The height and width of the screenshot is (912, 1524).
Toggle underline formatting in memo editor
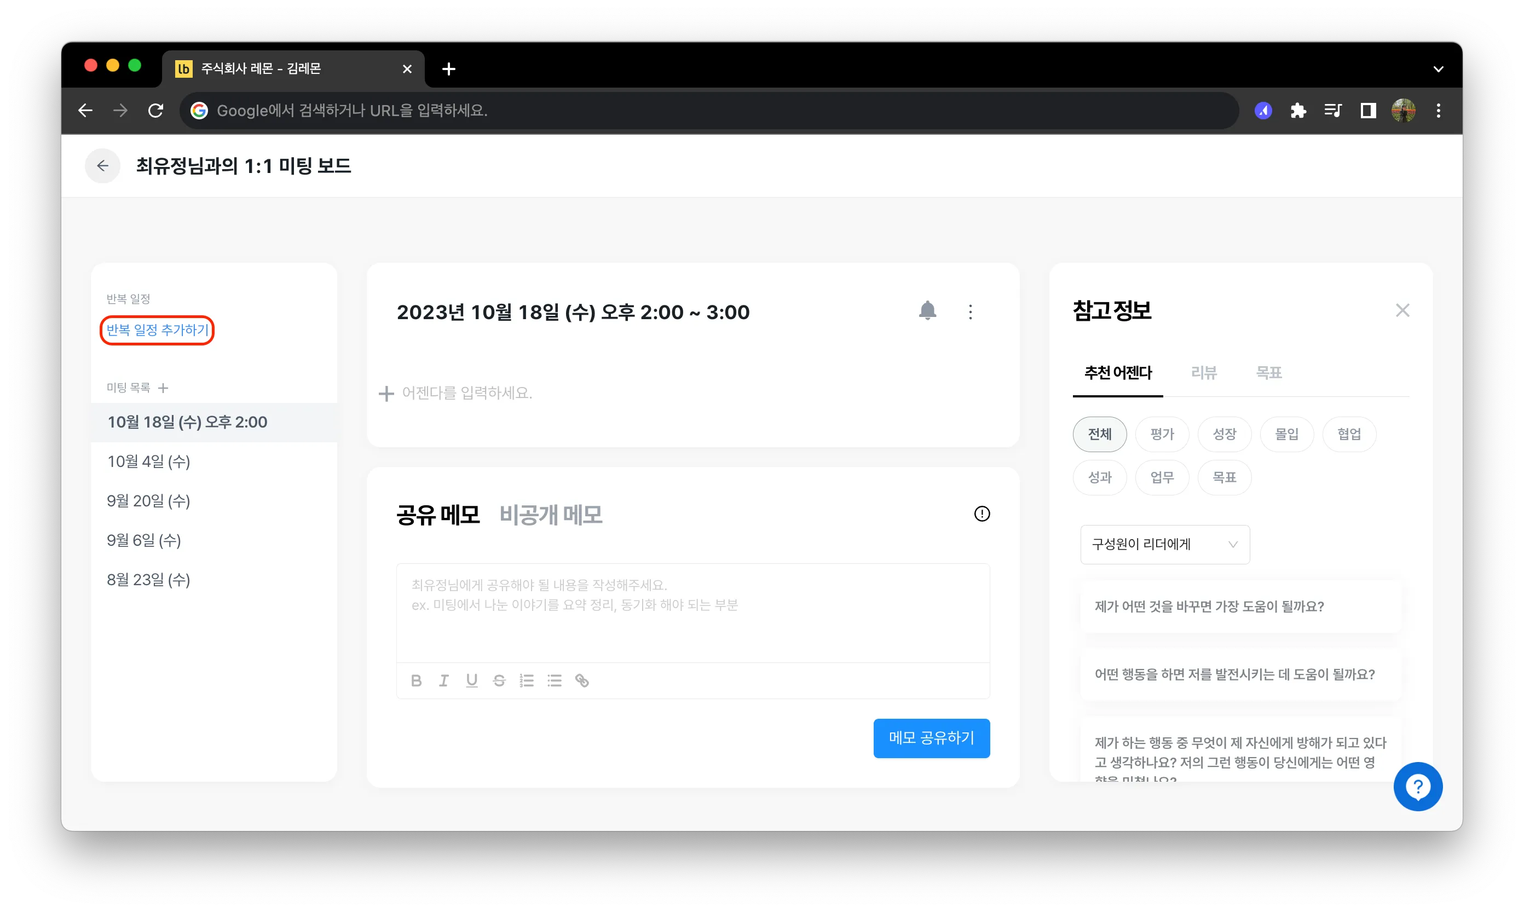point(471,680)
